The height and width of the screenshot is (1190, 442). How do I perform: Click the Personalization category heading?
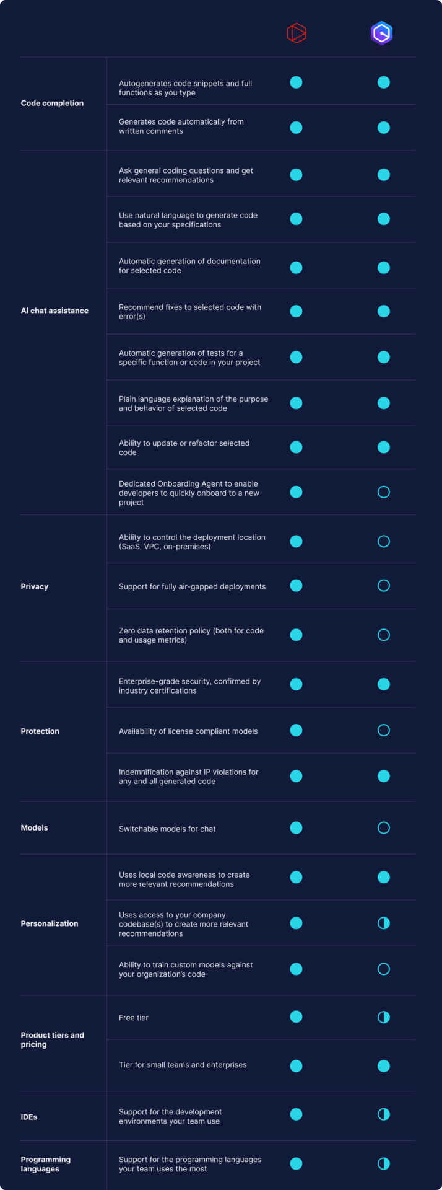tap(50, 923)
